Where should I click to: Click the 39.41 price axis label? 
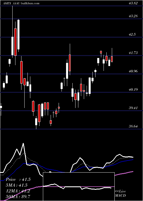click(x=133, y=108)
